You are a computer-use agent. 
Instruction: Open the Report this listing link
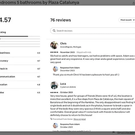(126, 132)
